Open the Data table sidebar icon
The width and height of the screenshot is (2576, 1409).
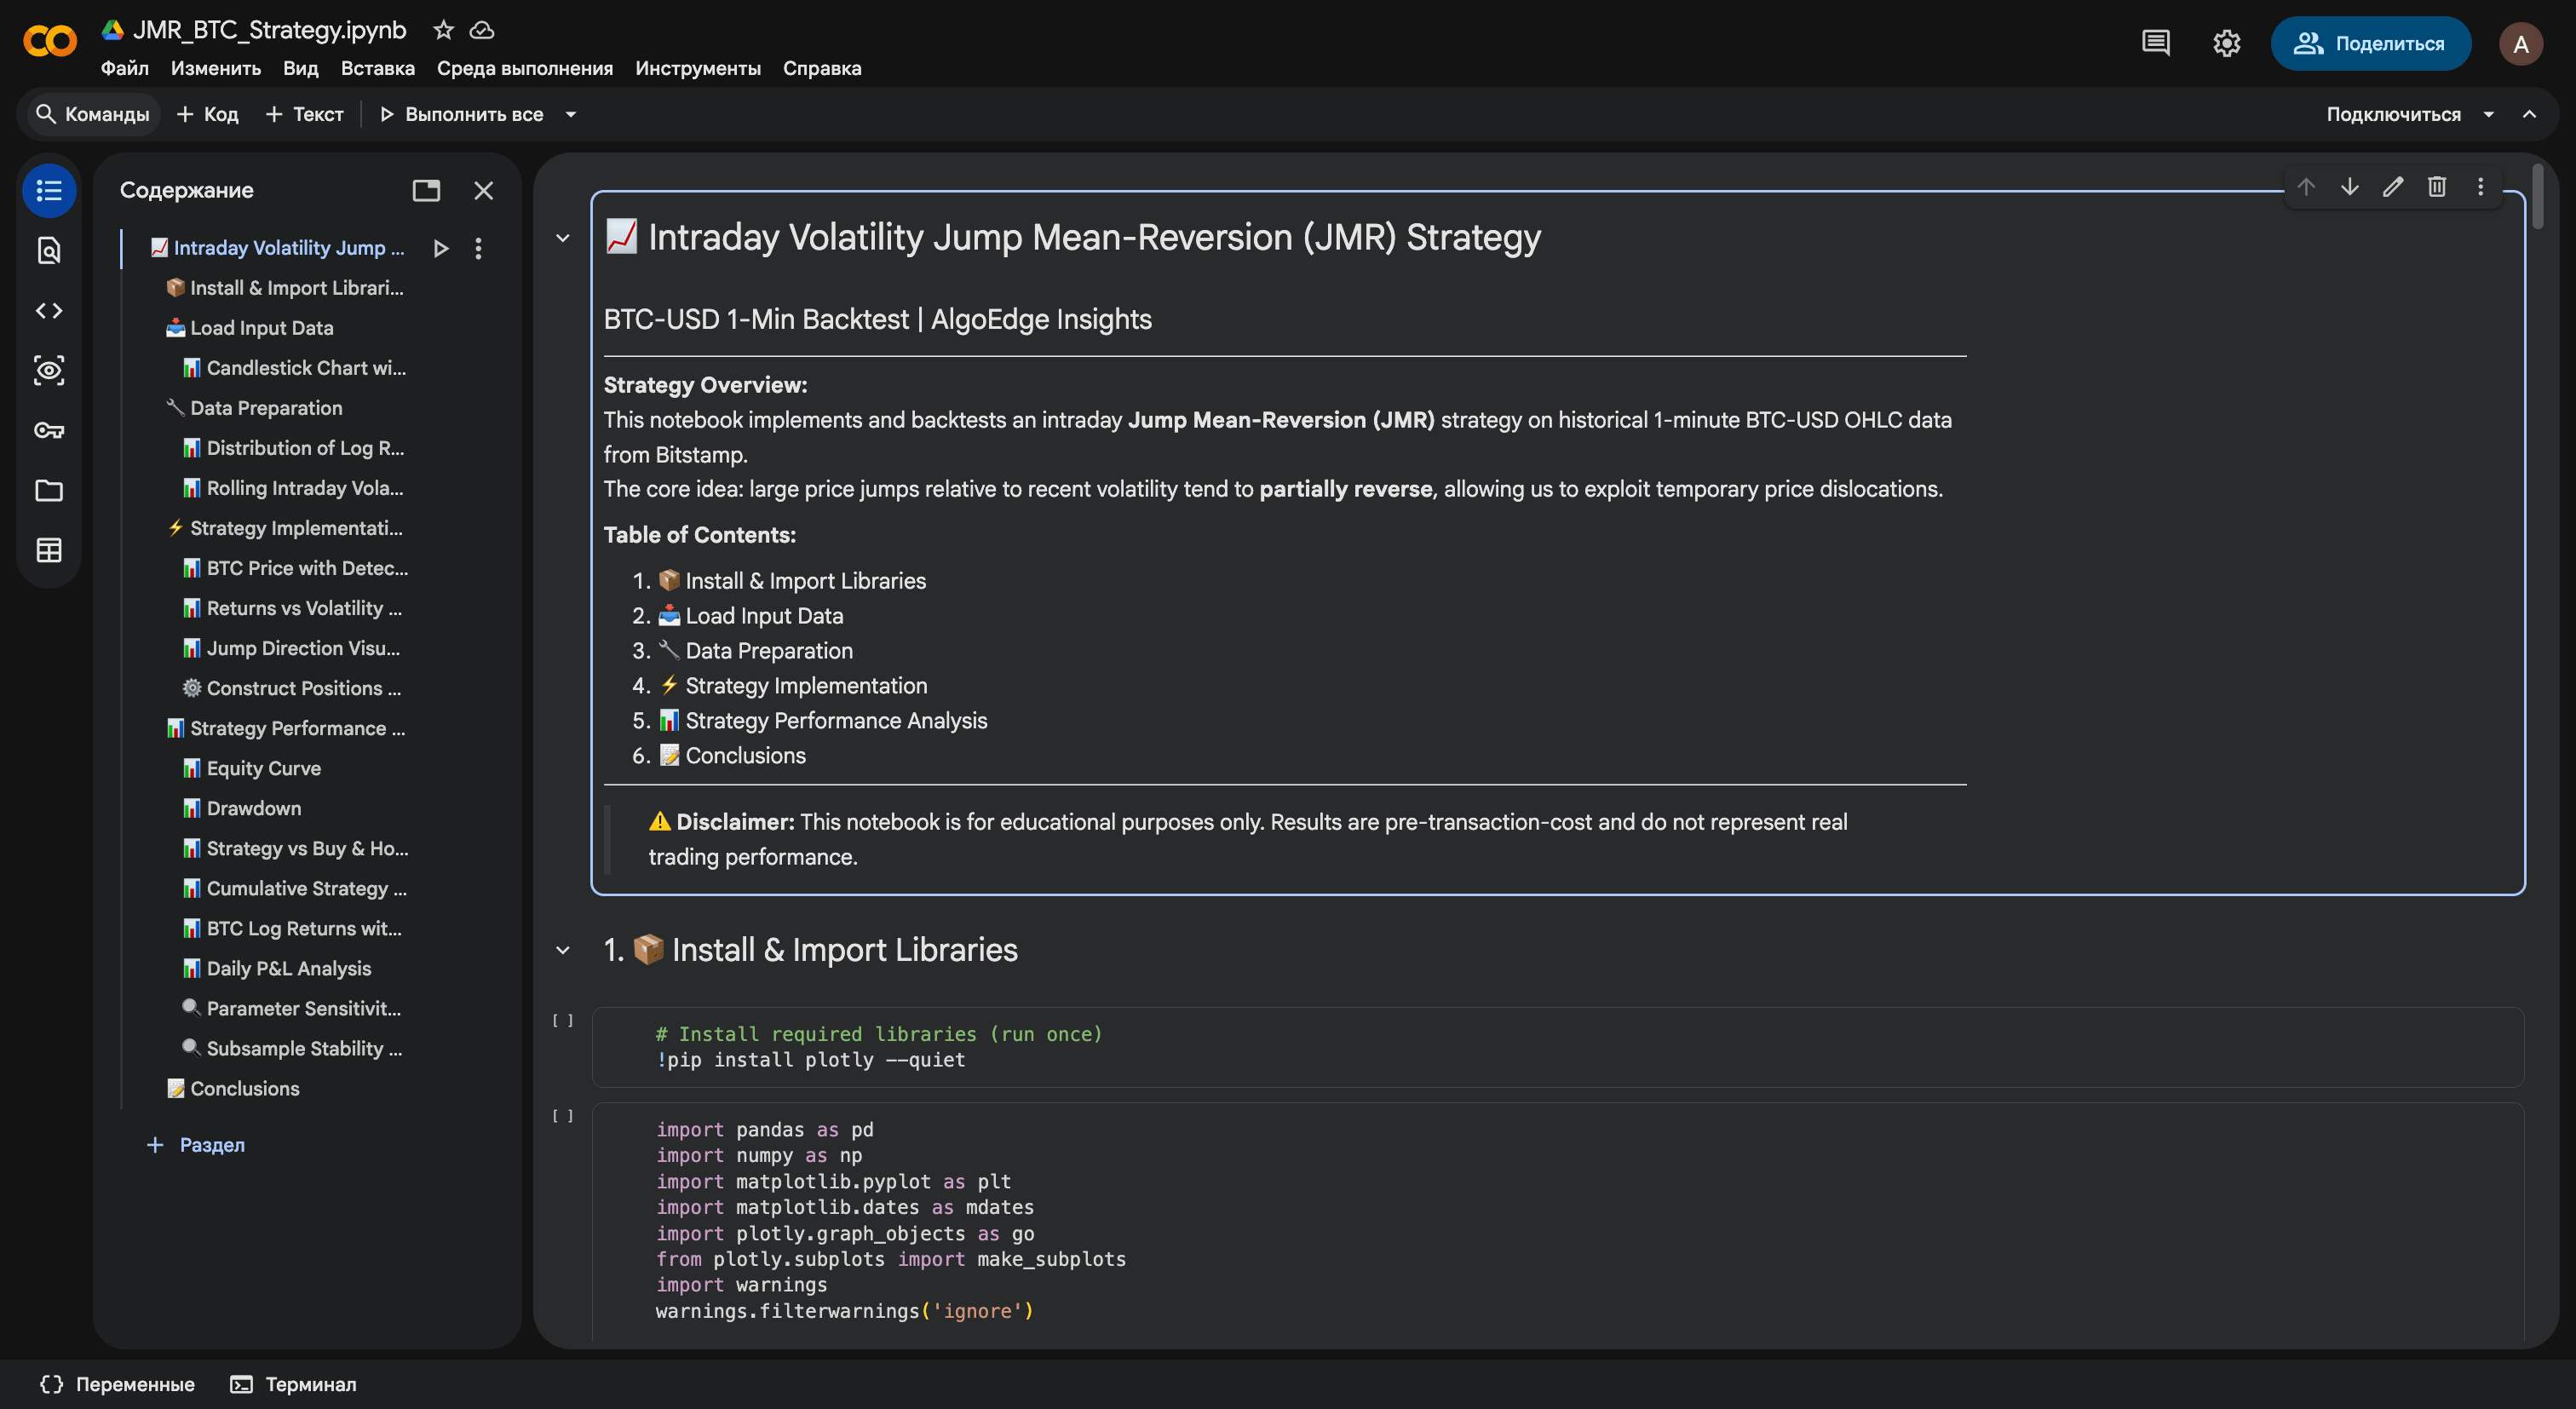coord(49,550)
